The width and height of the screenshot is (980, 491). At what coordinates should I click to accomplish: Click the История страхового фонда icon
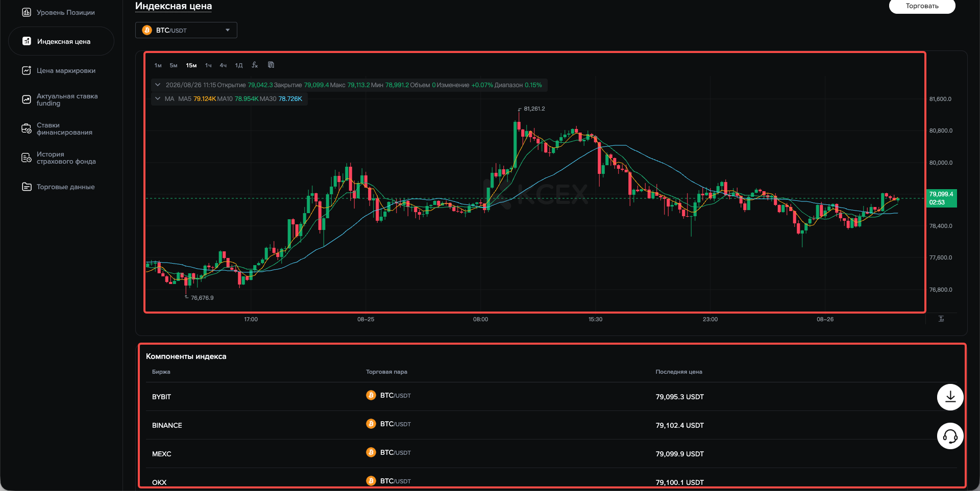coord(27,158)
